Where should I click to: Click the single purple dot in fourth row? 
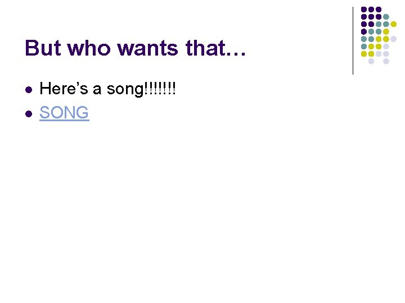pyautogui.click(x=364, y=31)
